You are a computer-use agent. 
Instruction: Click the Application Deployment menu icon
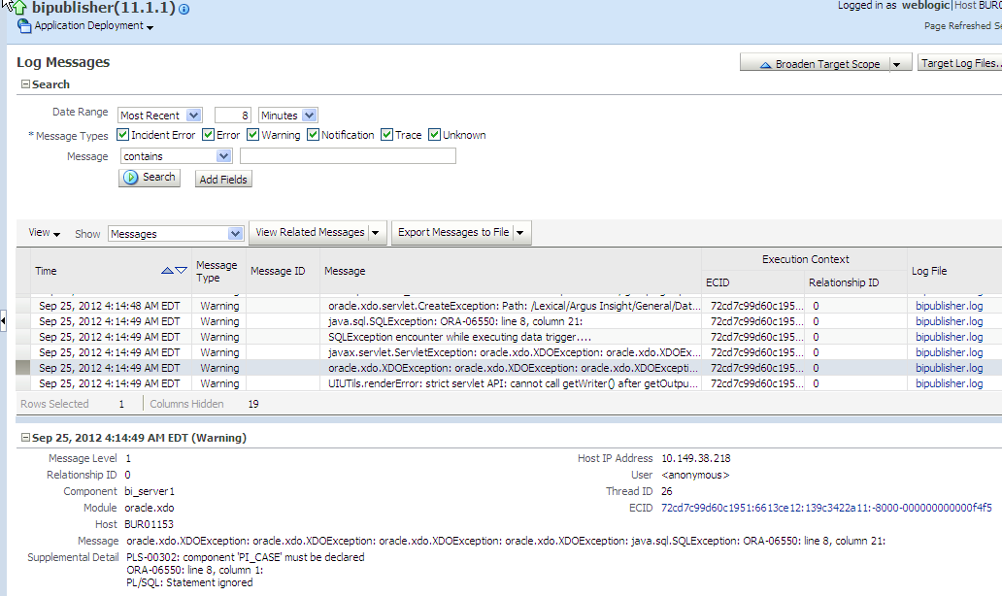(24, 25)
